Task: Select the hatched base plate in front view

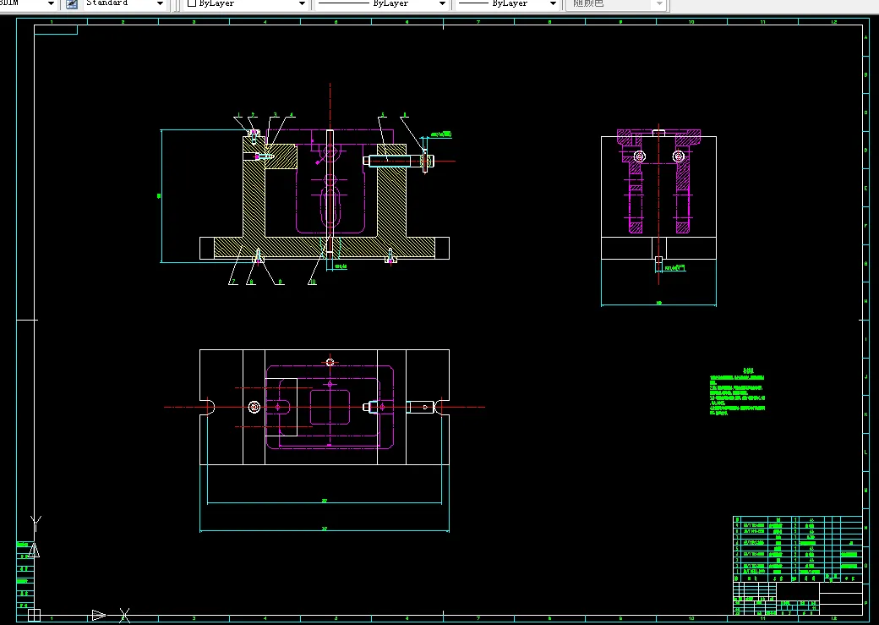Action: 324,248
